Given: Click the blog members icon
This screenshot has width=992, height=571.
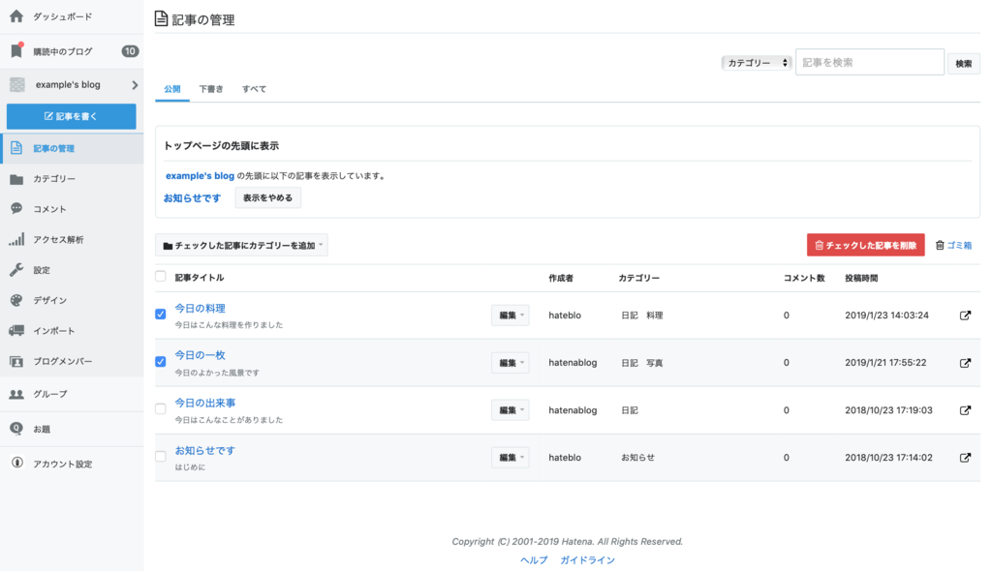Looking at the screenshot, I should tap(16, 361).
